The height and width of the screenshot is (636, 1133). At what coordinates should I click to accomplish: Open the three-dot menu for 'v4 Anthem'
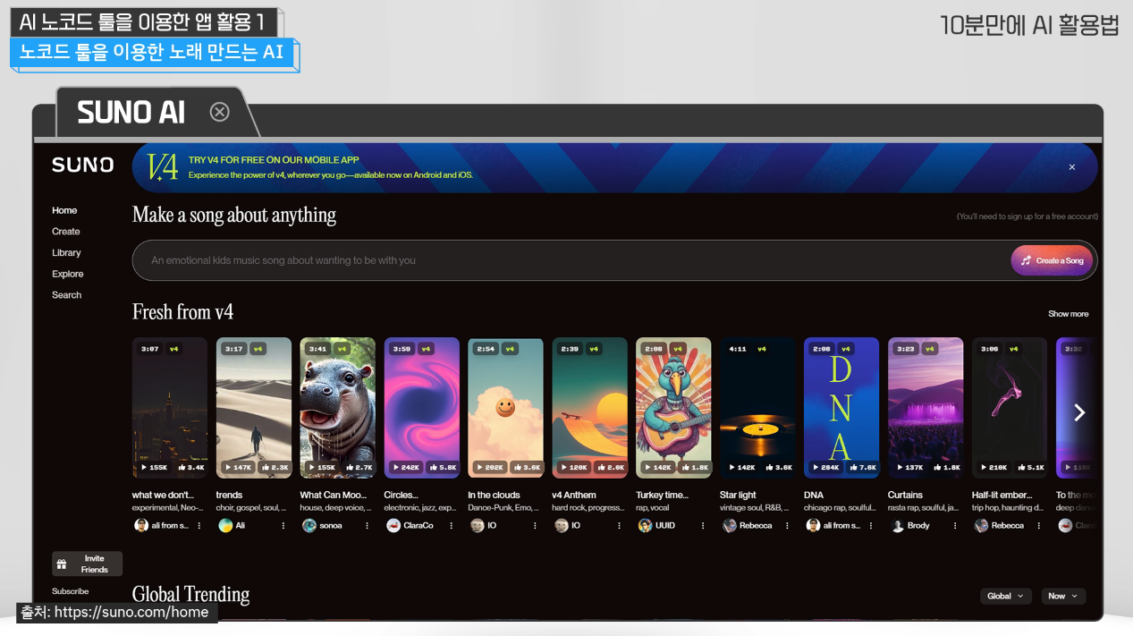point(620,526)
